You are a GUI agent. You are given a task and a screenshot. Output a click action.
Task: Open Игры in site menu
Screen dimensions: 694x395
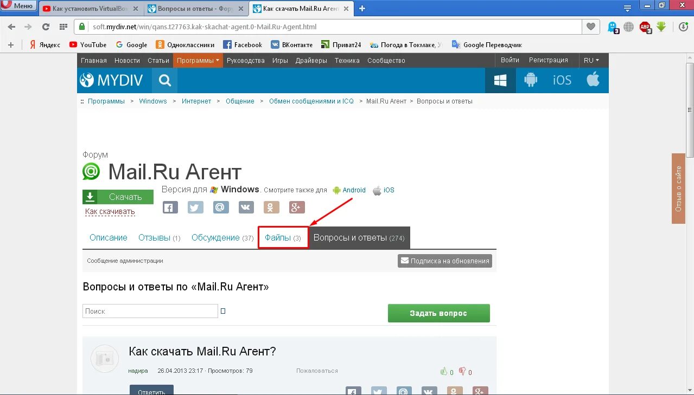280,60
